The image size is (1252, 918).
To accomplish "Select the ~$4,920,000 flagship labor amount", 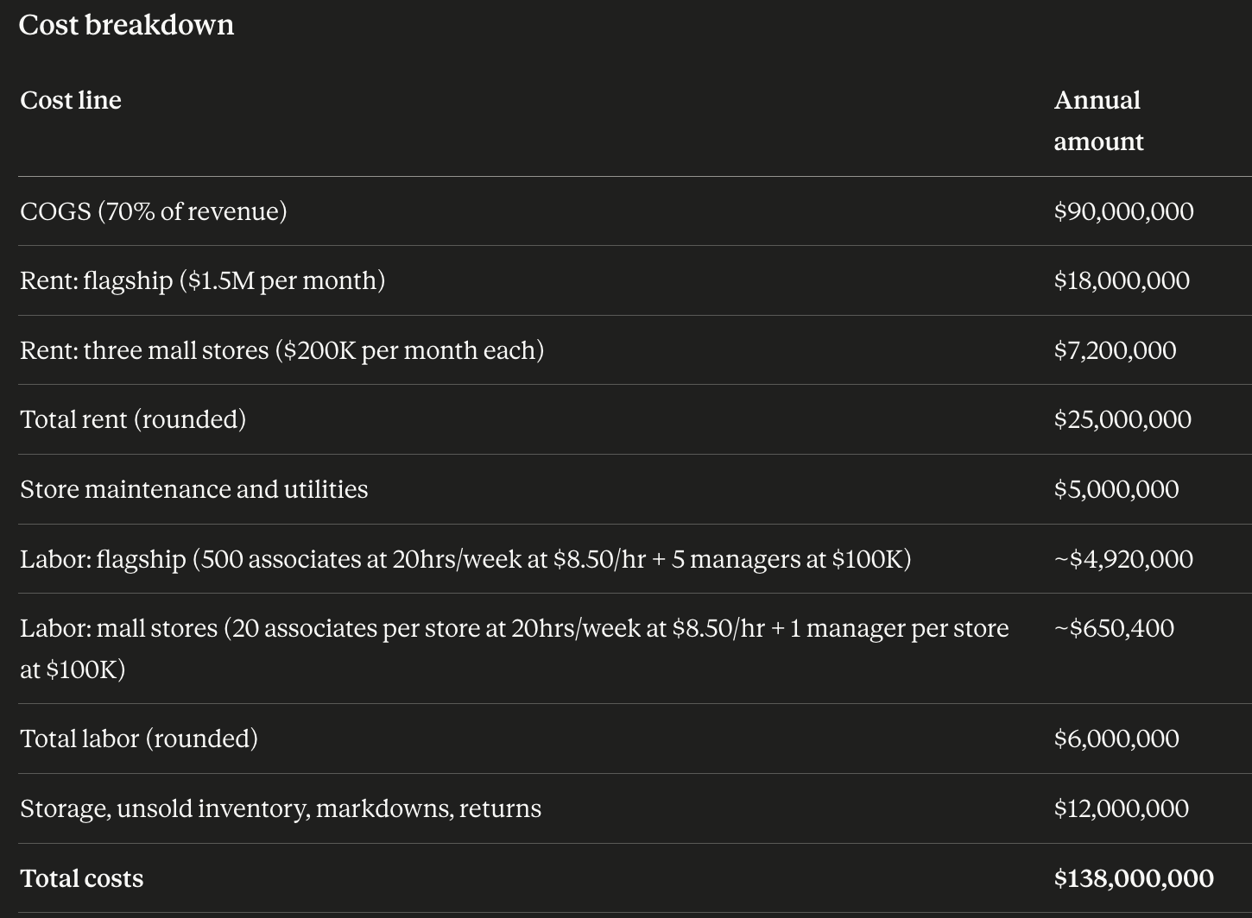I will (1123, 559).
